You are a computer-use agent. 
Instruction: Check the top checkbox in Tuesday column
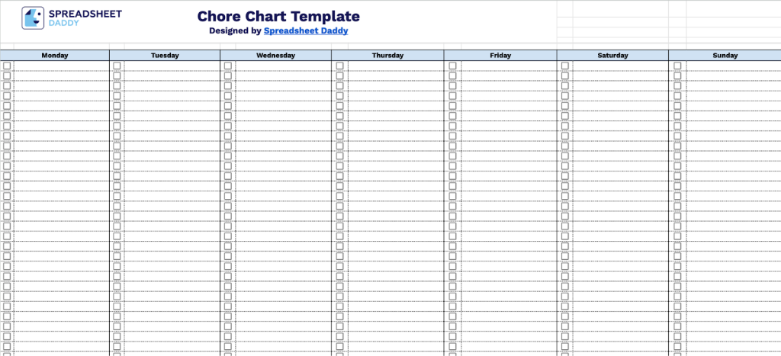click(117, 66)
